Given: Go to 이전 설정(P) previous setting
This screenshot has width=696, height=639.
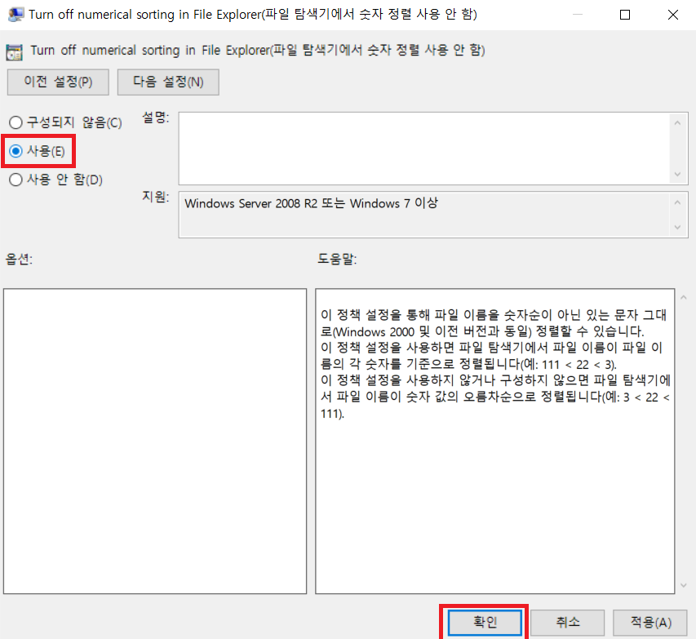Looking at the screenshot, I should (x=58, y=82).
